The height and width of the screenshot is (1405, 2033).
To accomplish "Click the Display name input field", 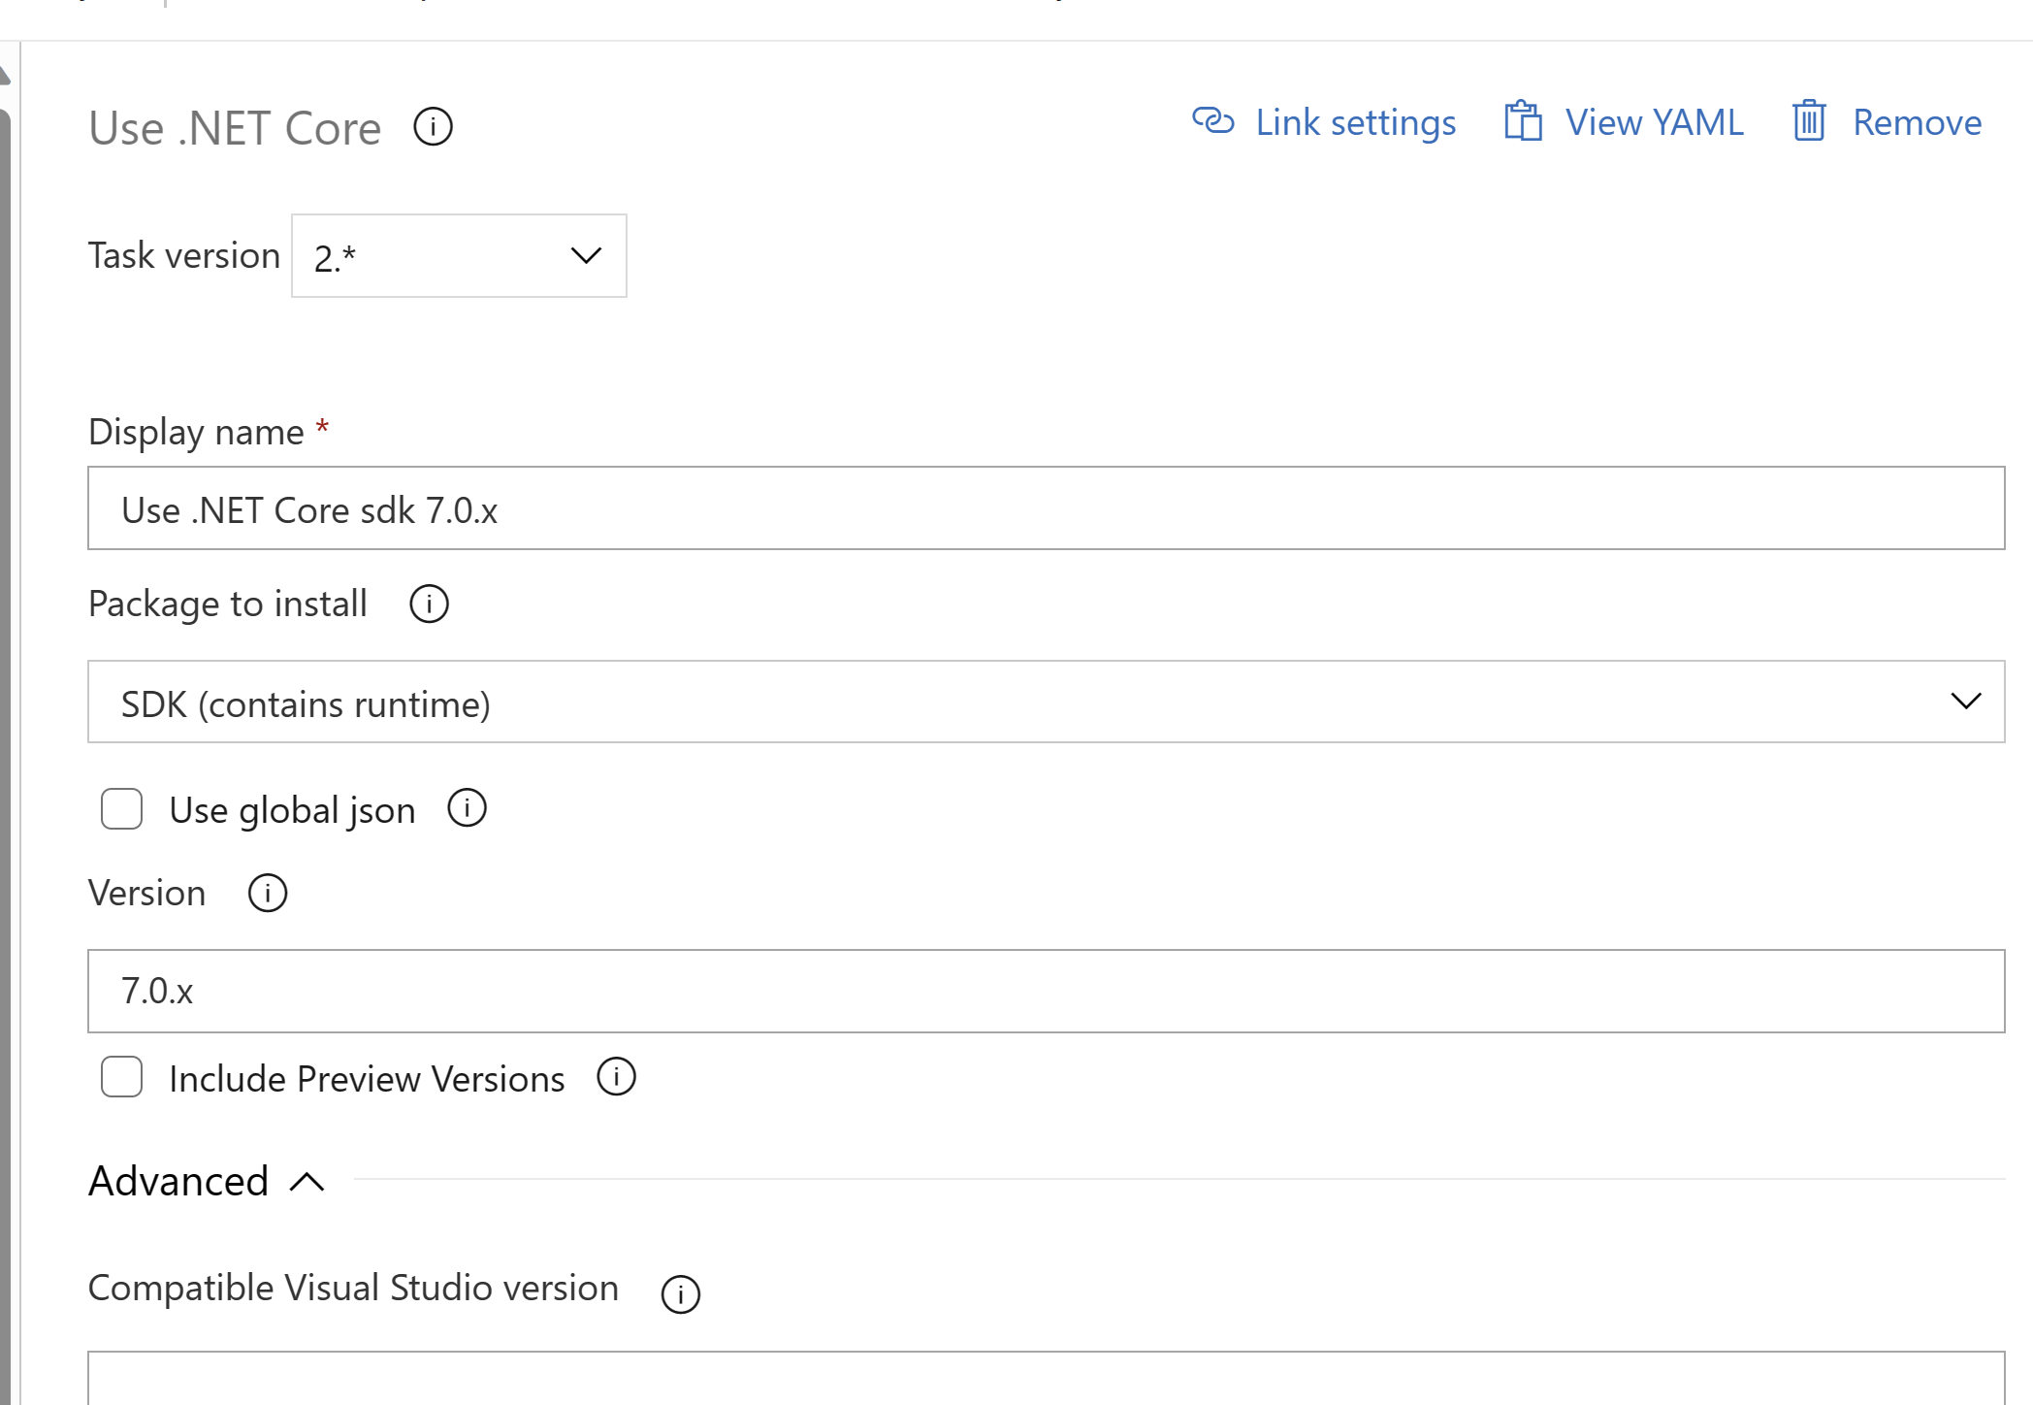I will point(1048,508).
